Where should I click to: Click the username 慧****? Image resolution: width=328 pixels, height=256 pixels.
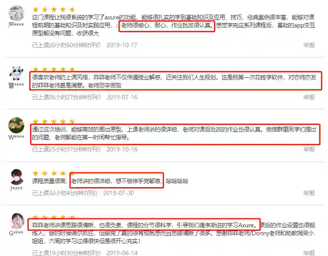point(16,85)
